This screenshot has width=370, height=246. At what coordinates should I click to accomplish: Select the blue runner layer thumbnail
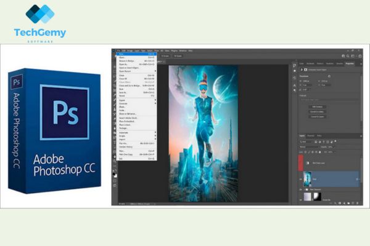pyautogui.click(x=307, y=179)
